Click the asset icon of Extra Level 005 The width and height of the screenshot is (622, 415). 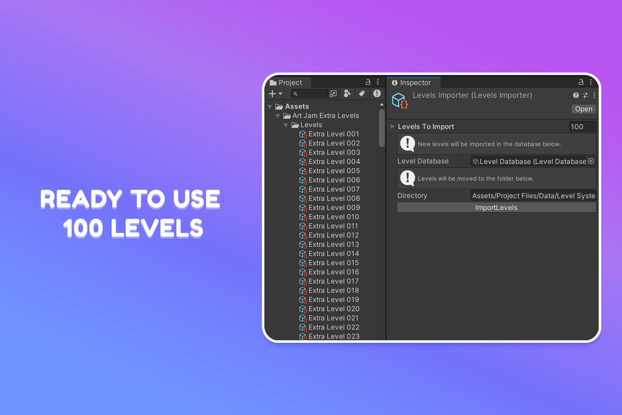(x=303, y=171)
